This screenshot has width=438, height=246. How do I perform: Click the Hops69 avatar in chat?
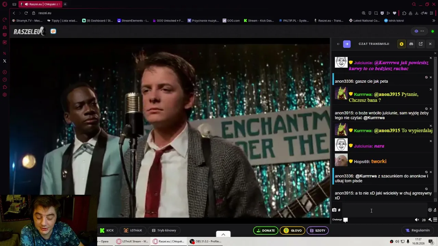[x=341, y=160]
